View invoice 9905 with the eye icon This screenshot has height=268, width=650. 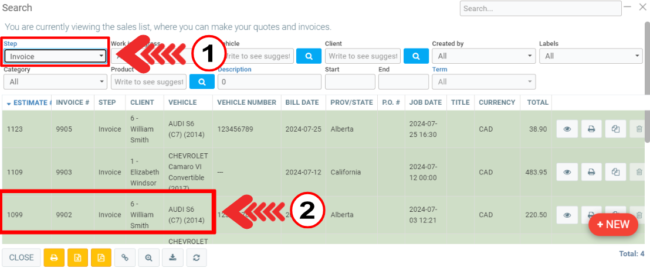567,129
